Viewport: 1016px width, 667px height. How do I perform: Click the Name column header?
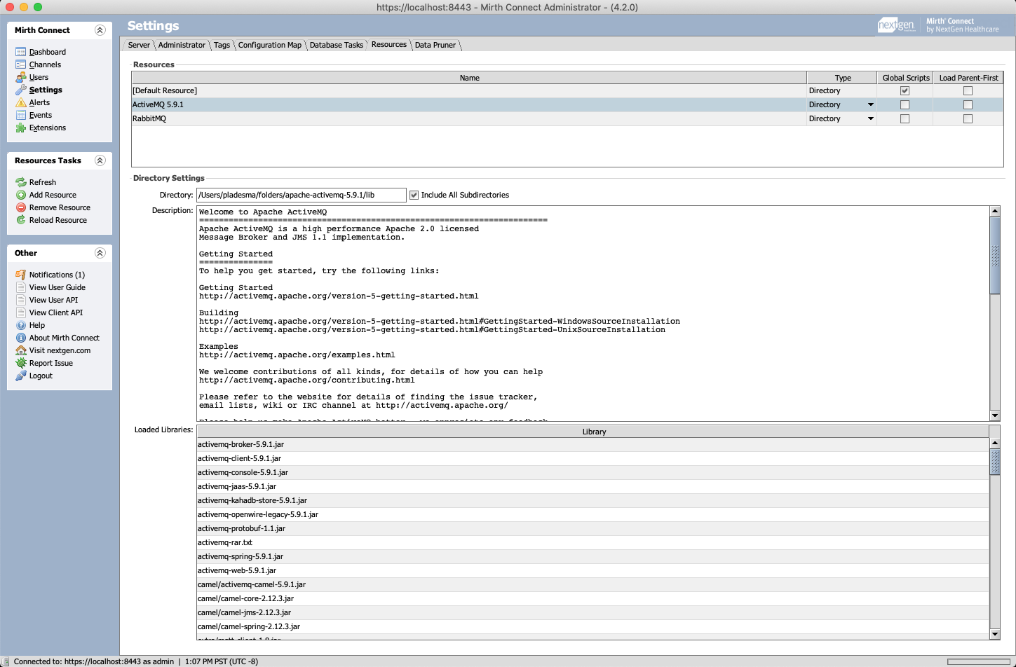[469, 78]
